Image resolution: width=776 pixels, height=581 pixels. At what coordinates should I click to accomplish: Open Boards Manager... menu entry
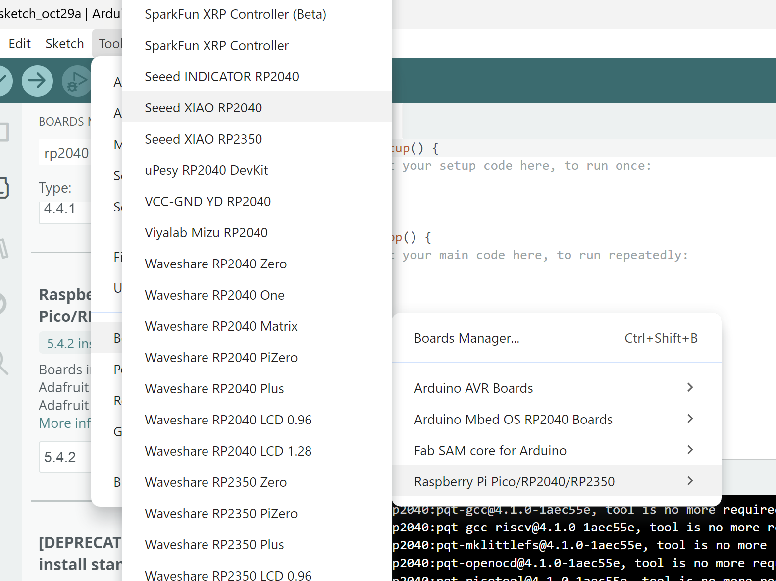(x=466, y=338)
